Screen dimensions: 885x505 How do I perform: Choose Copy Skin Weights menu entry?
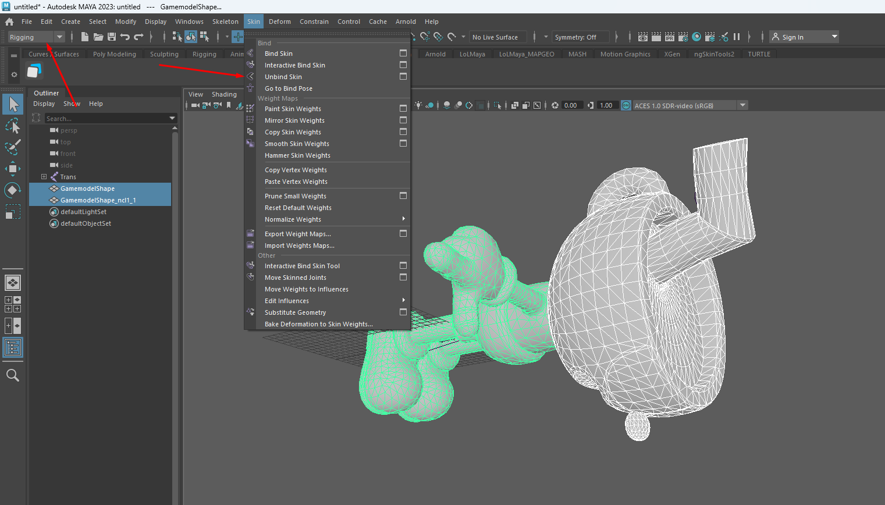point(293,132)
